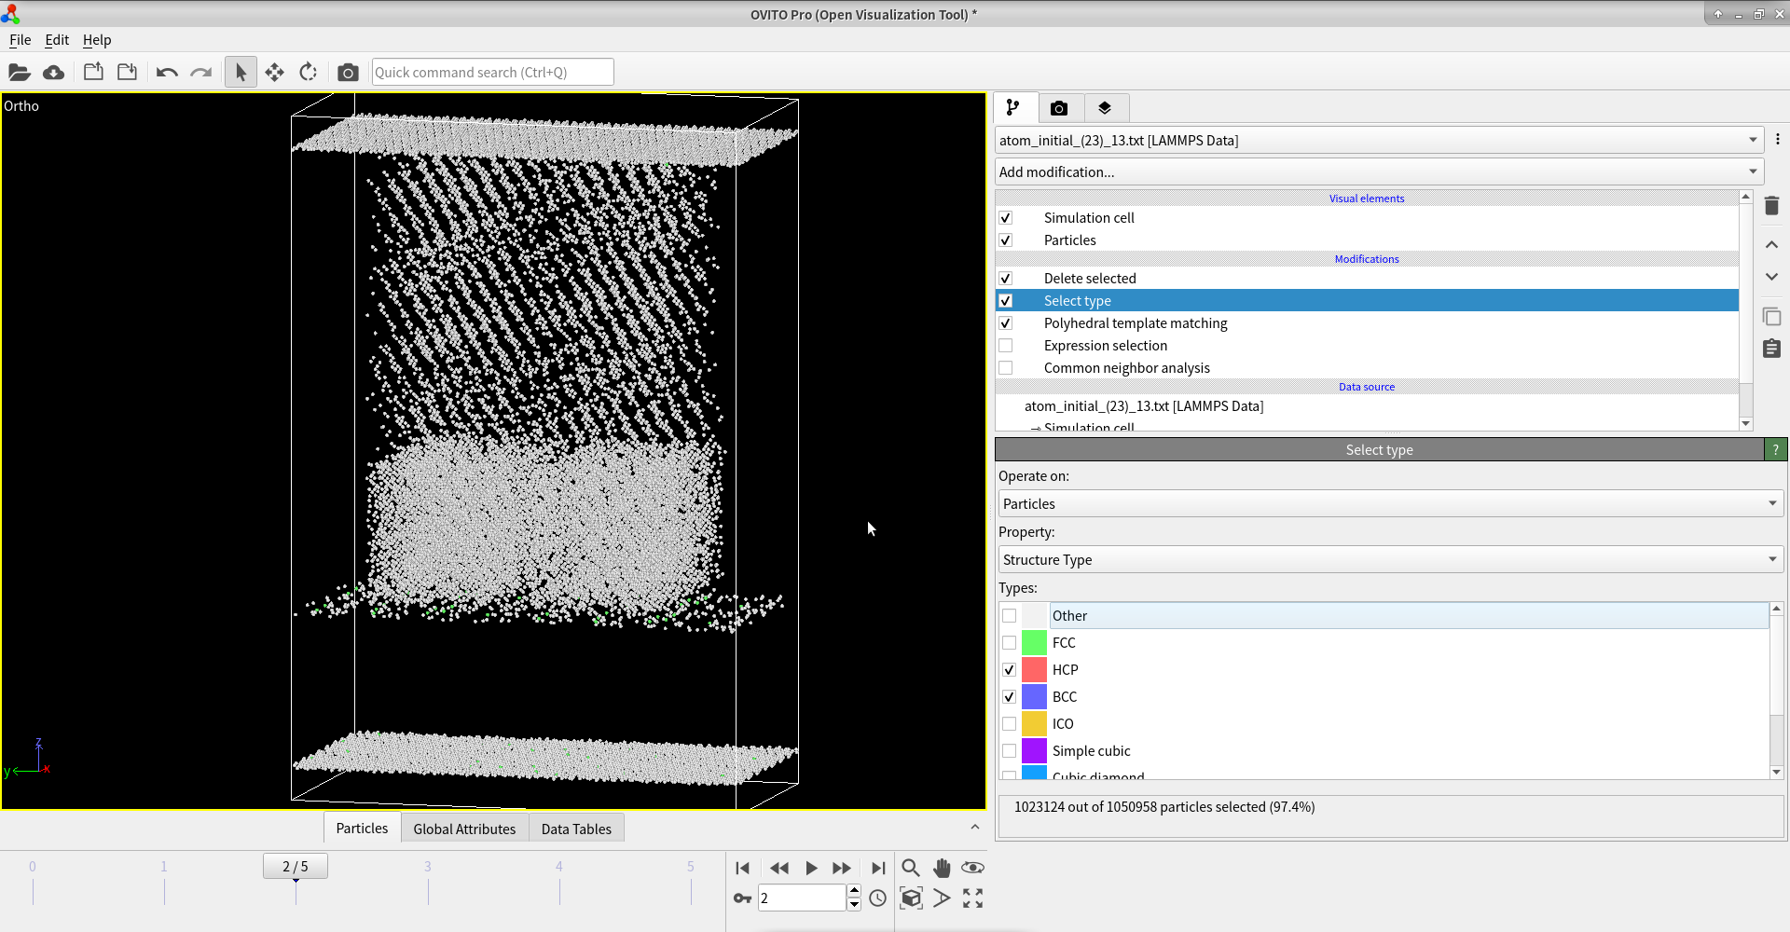
Task: Open the Add modification dropdown
Action: (x=1378, y=171)
